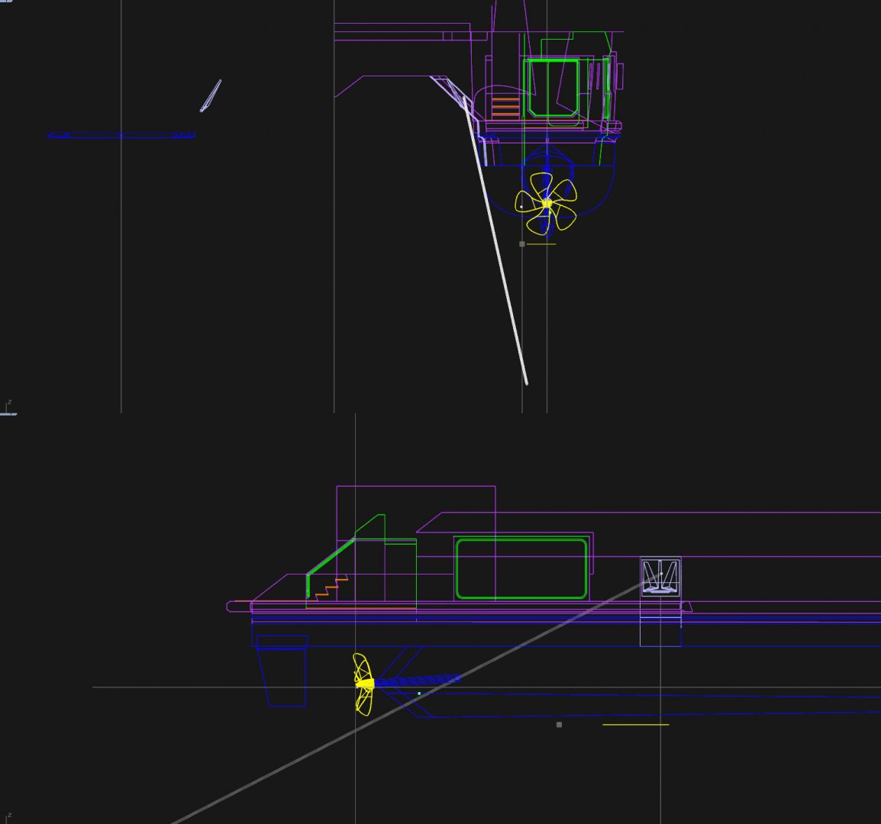This screenshot has height=824, width=881.
Task: Select the small lavender blade object
Action: point(211,96)
